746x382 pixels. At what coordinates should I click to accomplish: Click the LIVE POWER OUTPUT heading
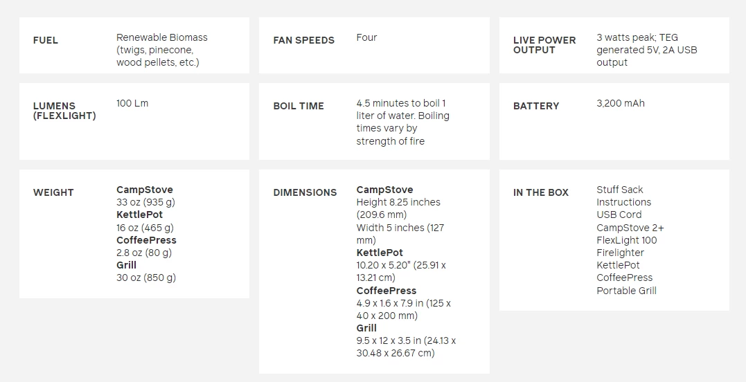[x=544, y=45]
